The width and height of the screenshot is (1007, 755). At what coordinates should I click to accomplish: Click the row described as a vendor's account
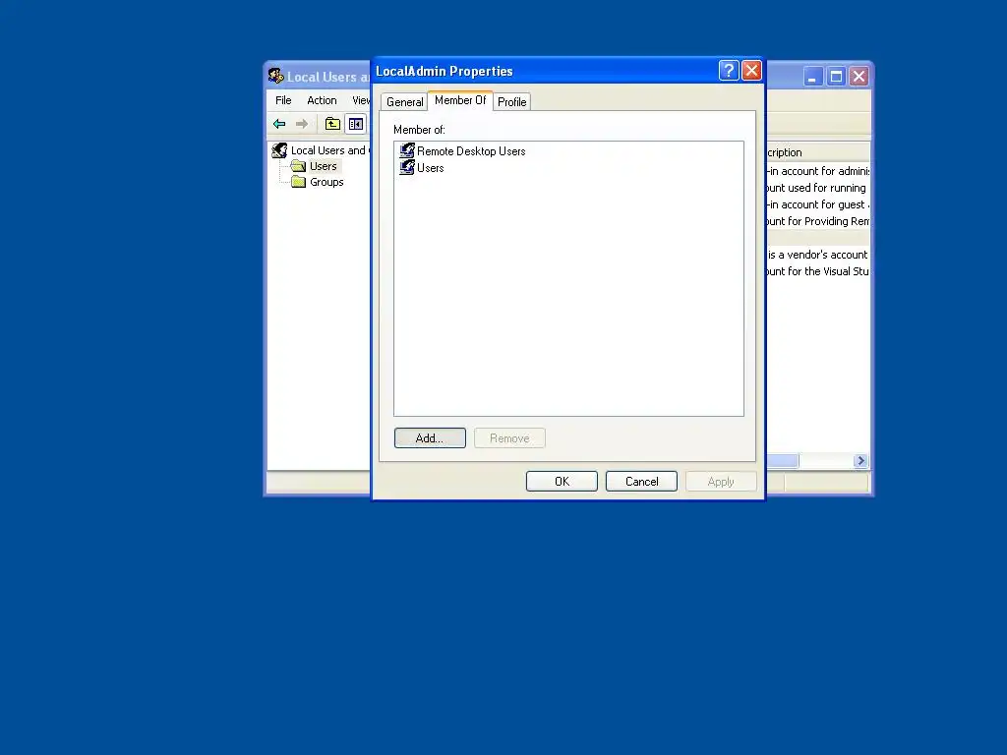point(817,255)
